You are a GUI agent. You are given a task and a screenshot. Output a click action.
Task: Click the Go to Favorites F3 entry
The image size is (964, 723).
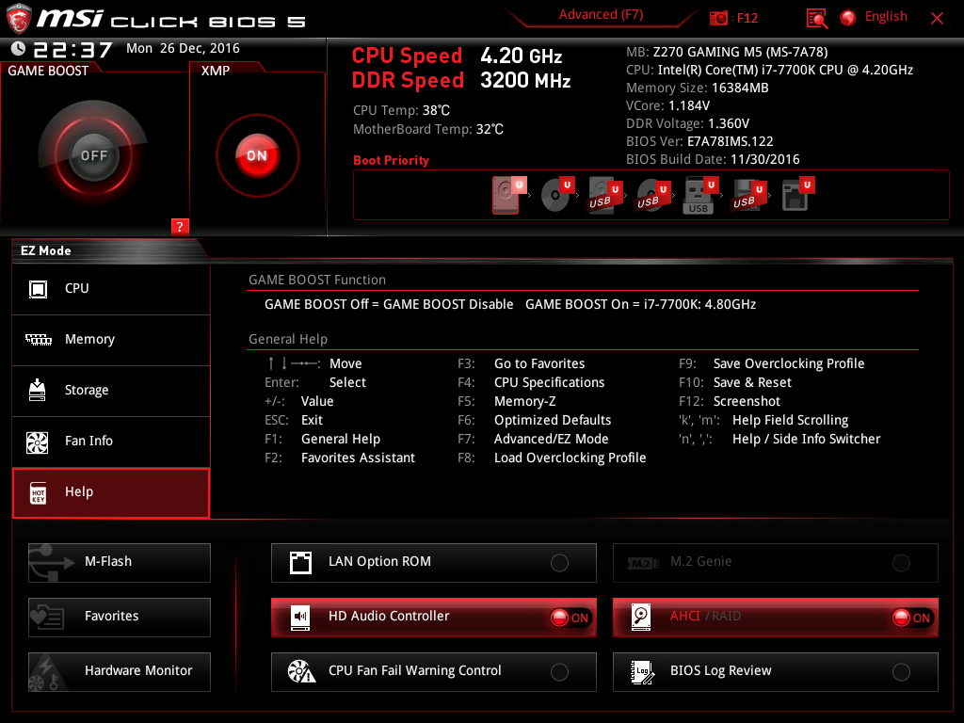pos(522,363)
